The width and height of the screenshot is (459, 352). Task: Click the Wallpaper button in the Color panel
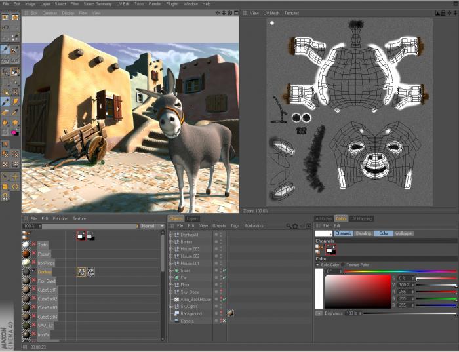404,233
